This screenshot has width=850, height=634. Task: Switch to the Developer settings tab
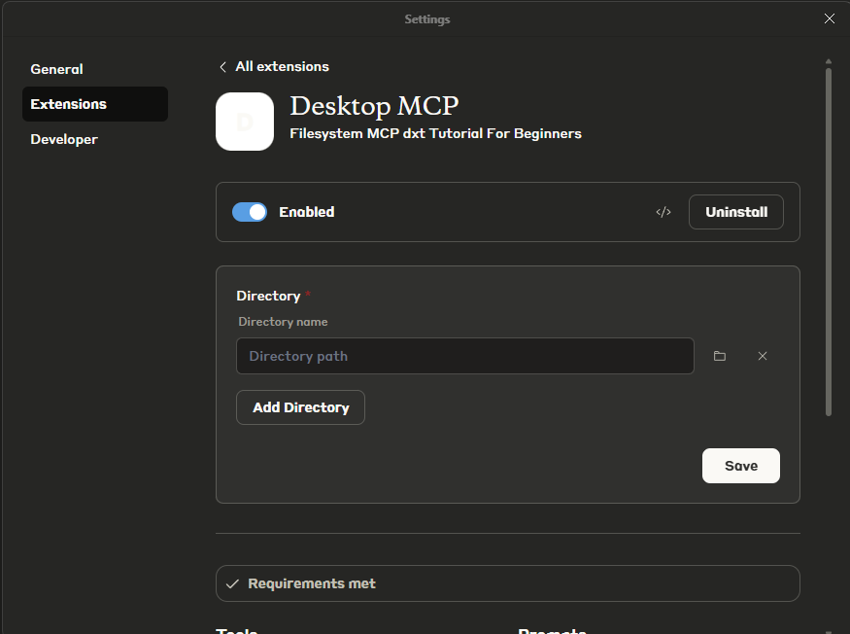point(64,139)
